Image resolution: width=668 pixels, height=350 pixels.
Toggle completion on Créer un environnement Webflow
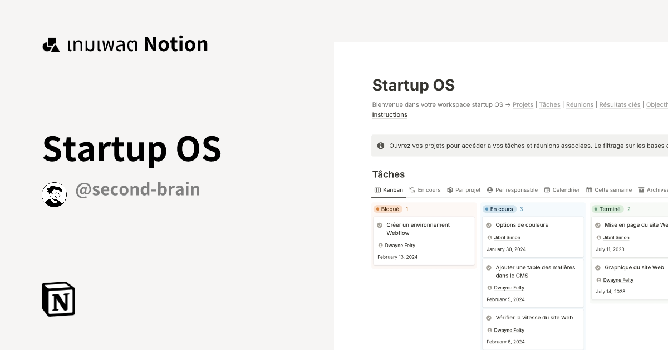pos(380,225)
